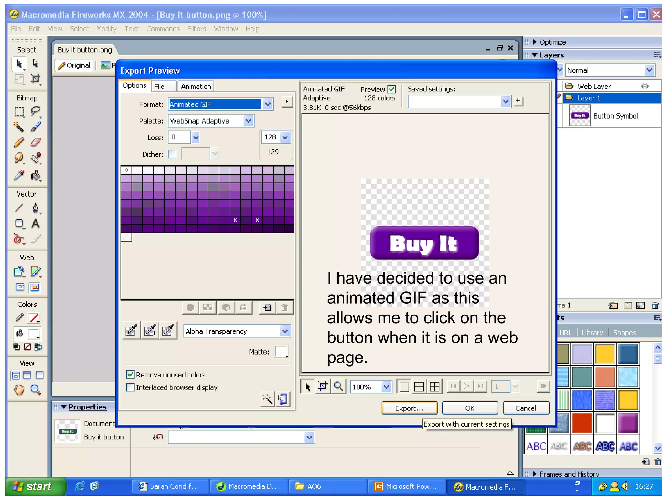Pick the Lasso tool
Viewport: 662px width, 496px height.
36,112
